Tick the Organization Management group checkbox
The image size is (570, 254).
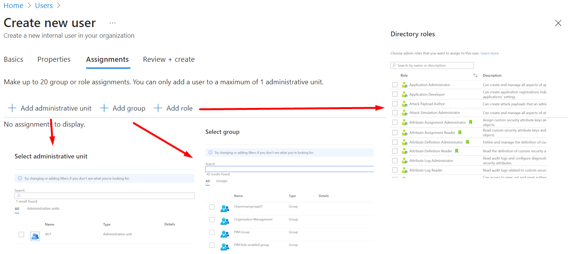point(212,220)
